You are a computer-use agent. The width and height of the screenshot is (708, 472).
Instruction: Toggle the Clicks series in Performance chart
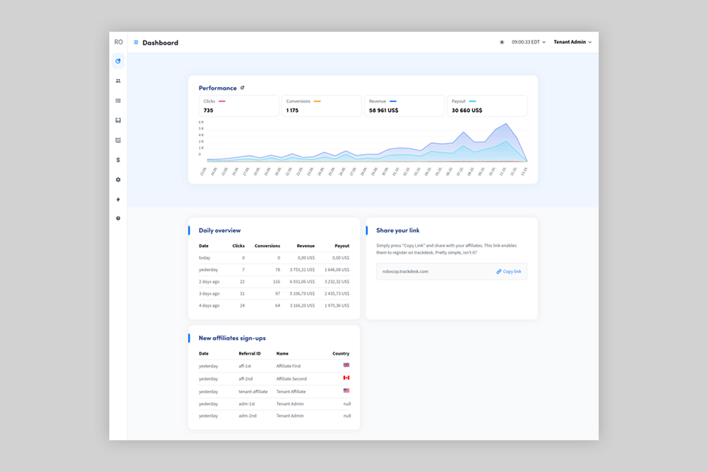click(x=239, y=105)
